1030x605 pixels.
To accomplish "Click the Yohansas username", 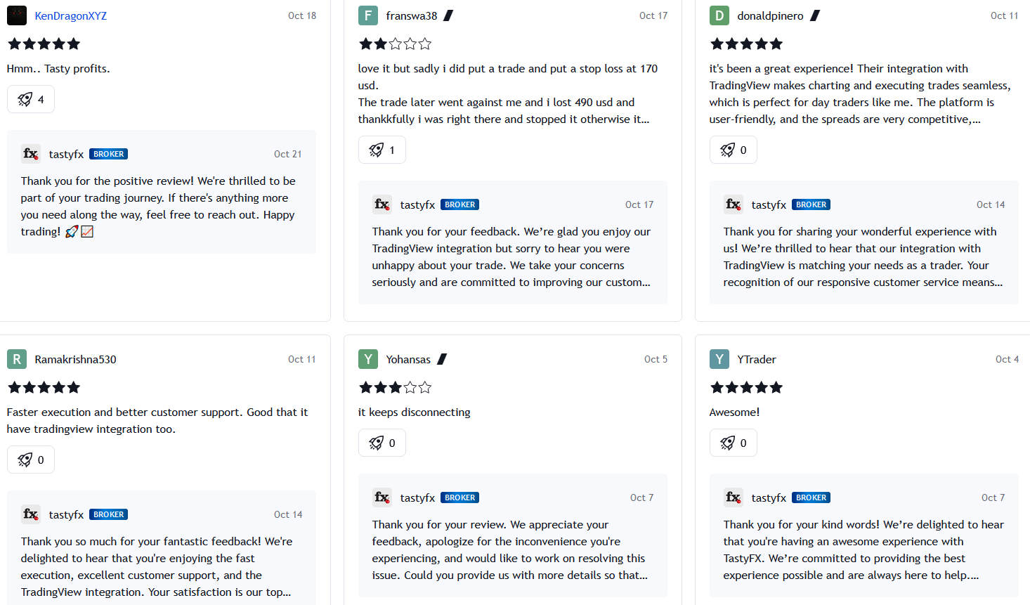I will pos(408,359).
